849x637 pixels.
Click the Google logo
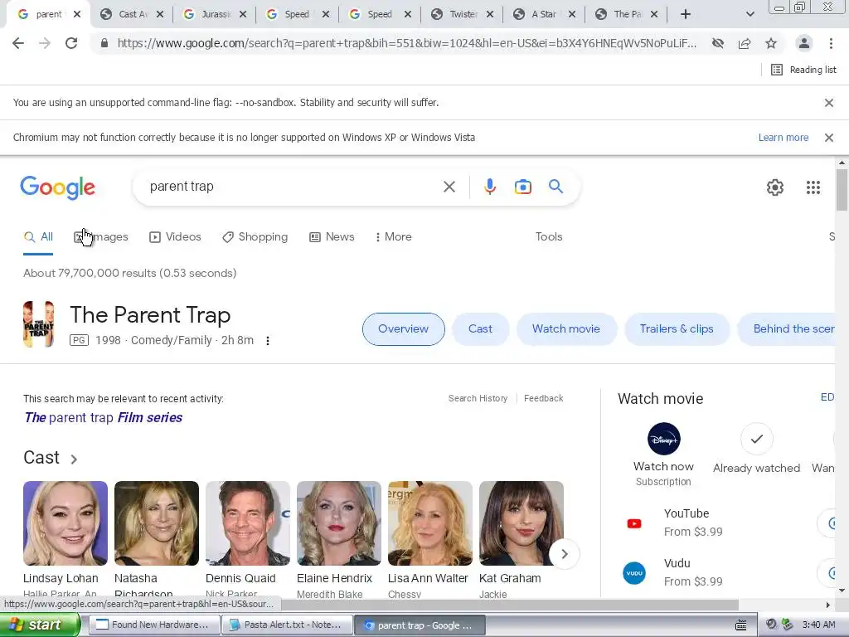point(58,187)
